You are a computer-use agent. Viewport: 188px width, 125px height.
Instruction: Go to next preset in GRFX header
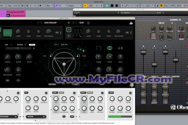coord(41,23)
